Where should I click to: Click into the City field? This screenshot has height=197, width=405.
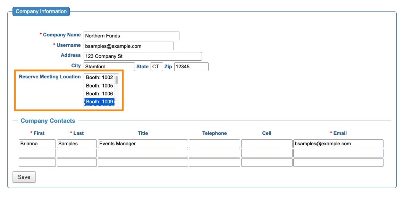click(109, 67)
